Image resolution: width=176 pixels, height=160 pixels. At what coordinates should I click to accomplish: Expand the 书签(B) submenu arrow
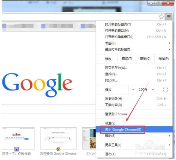click(169, 43)
